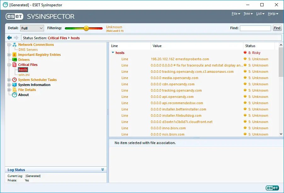Select the About tree item

tap(23, 95)
